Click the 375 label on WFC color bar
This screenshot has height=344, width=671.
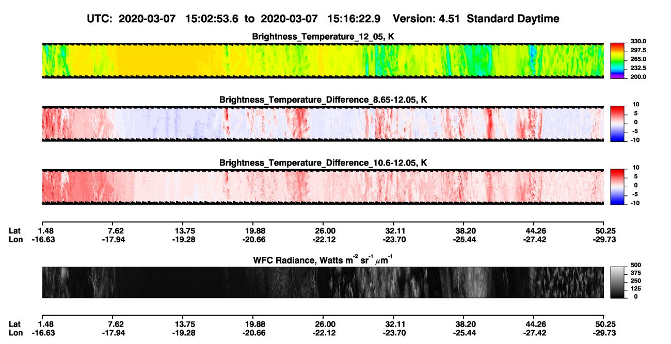(636, 273)
